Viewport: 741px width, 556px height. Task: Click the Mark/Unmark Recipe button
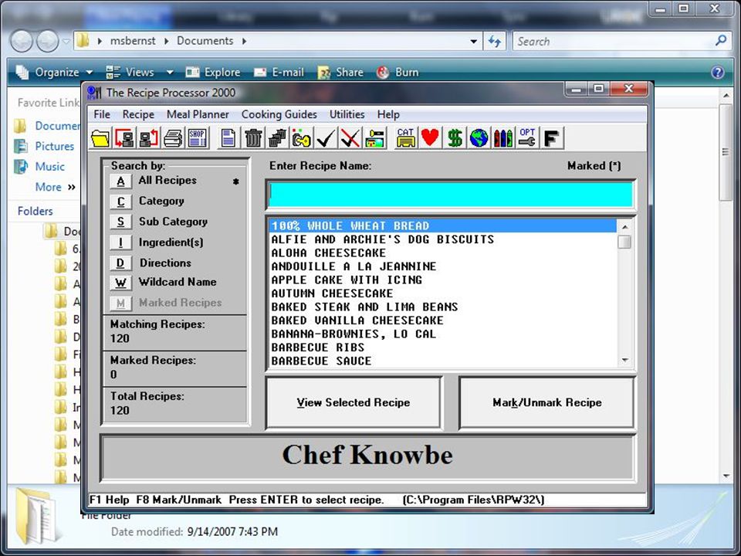pos(546,402)
